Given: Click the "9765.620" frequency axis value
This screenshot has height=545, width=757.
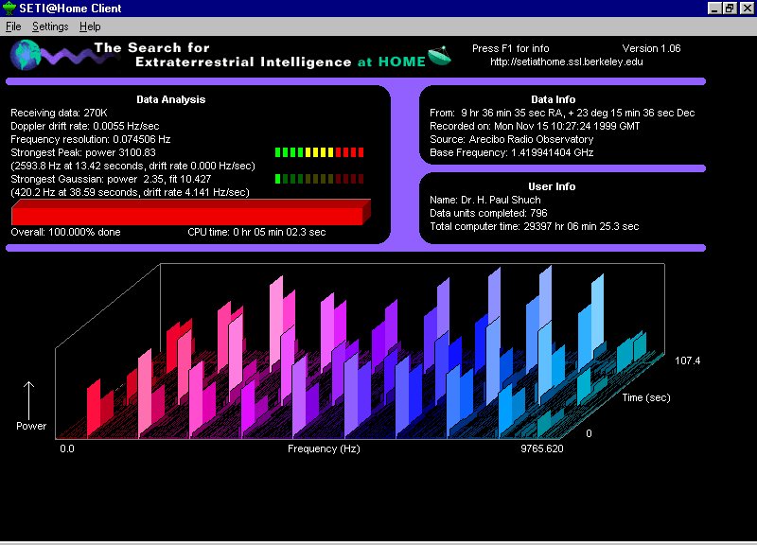Looking at the screenshot, I should point(542,448).
